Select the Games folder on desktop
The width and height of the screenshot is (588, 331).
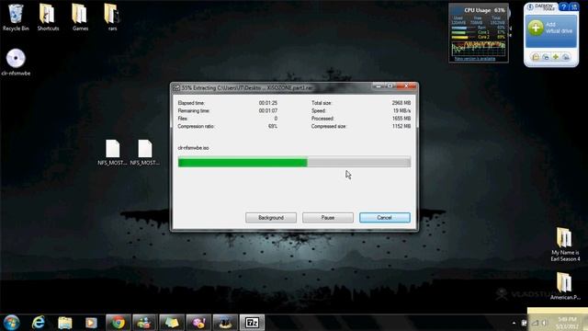[80, 17]
